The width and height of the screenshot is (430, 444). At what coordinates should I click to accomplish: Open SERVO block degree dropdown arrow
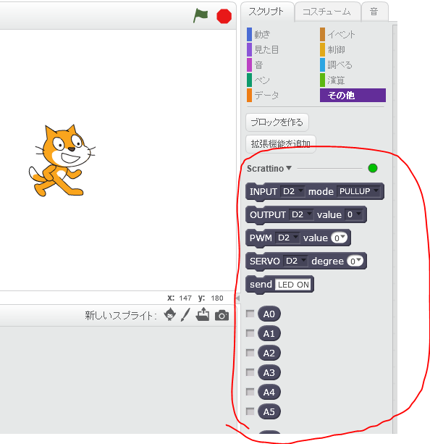click(x=358, y=259)
